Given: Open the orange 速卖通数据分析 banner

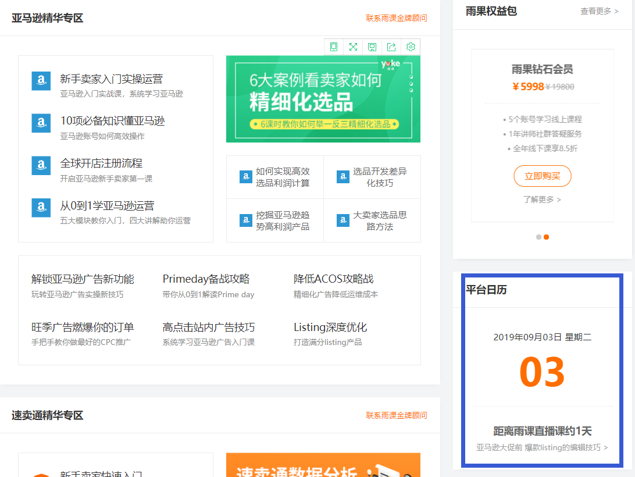Looking at the screenshot, I should (x=323, y=465).
